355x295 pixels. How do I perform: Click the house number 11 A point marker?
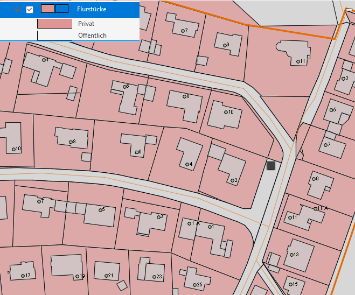tap(316, 208)
